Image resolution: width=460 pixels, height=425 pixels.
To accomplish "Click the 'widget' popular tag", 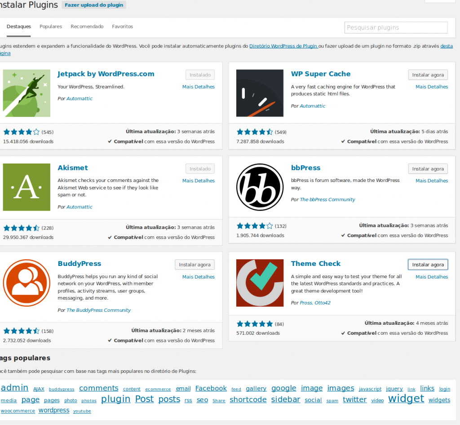I will [406, 398].
